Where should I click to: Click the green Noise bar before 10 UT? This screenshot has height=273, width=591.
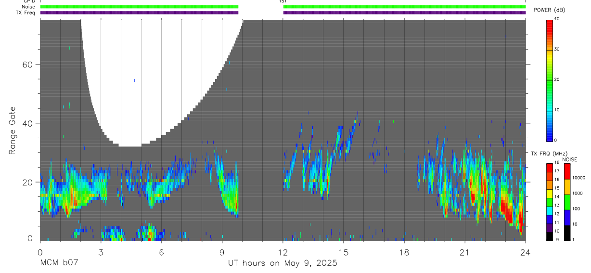pos(139,7)
